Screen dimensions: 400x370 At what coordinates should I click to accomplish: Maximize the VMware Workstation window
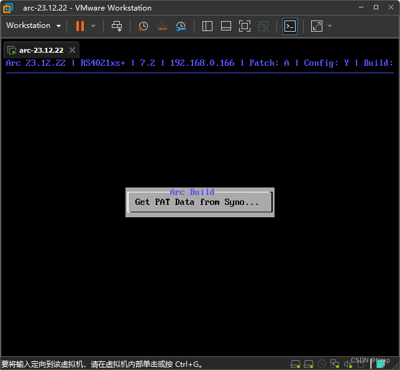click(x=376, y=7)
